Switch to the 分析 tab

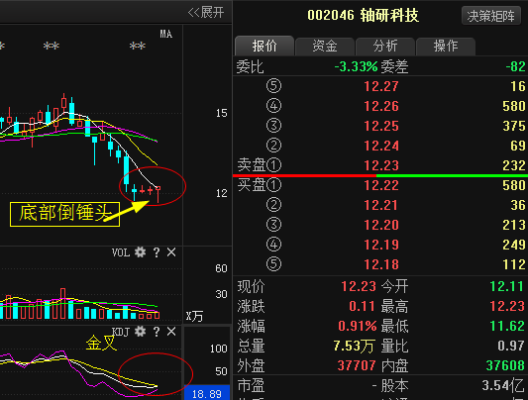(x=385, y=47)
